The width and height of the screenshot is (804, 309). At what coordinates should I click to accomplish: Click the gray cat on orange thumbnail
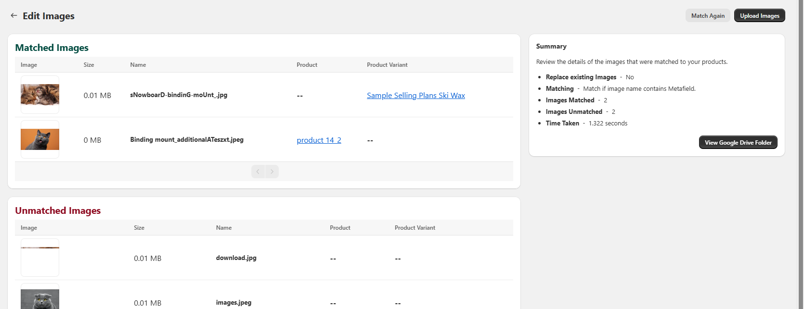[x=40, y=139]
